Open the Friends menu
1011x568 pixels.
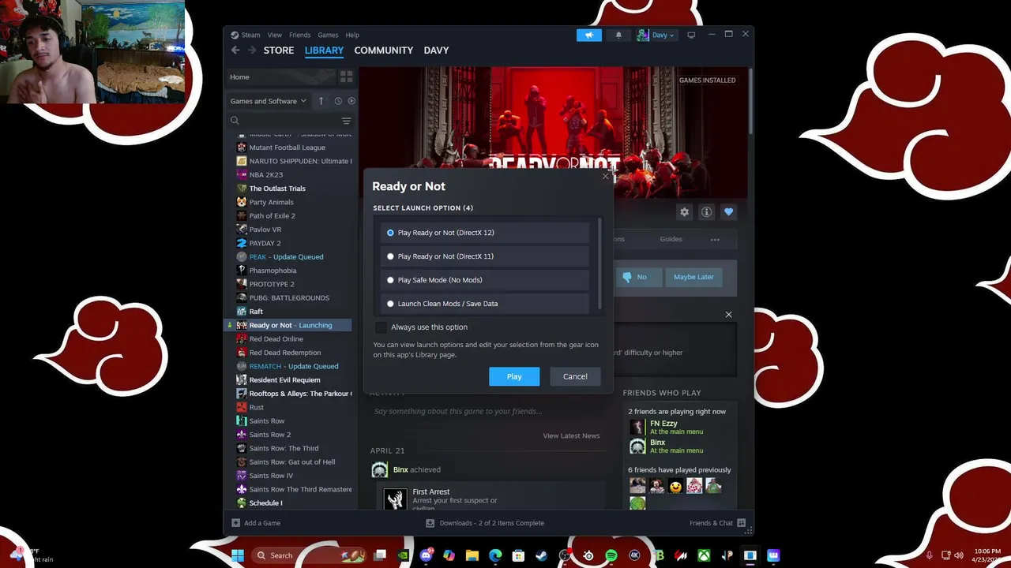tap(299, 35)
